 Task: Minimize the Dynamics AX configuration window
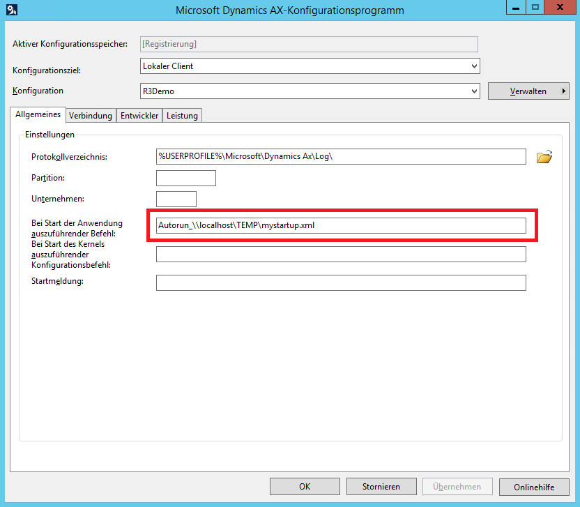[517, 8]
